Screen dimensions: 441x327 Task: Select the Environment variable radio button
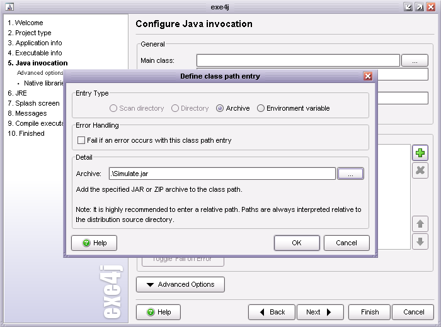(x=261, y=108)
